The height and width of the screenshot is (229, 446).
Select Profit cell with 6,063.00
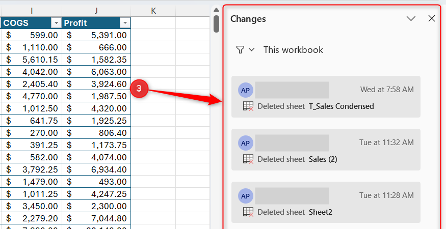tap(96, 72)
